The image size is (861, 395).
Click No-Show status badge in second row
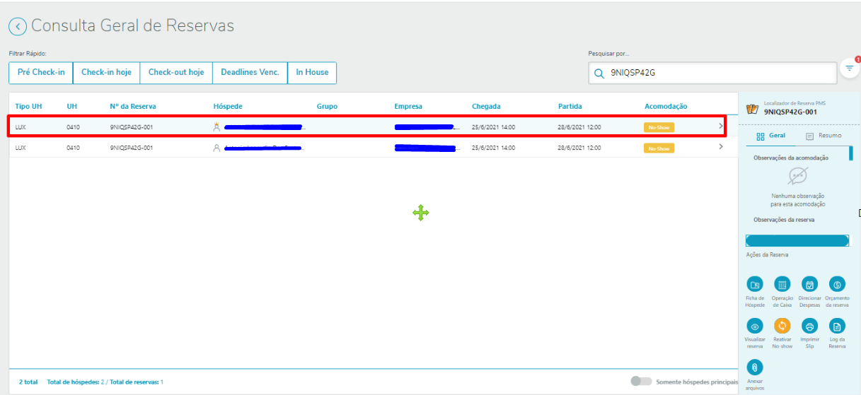(x=659, y=148)
